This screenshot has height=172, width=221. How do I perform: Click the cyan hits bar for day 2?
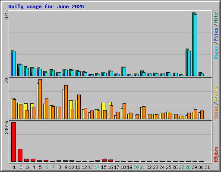(21, 70)
